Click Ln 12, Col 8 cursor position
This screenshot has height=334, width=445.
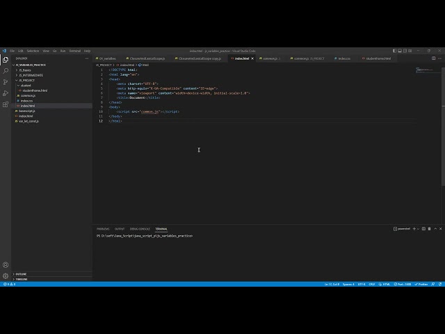coord(332,284)
